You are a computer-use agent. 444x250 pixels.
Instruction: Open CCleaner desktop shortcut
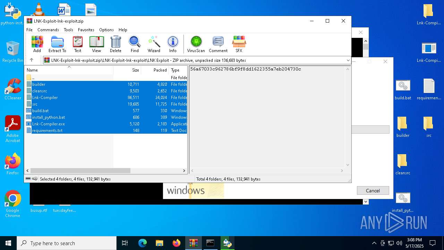(13, 89)
